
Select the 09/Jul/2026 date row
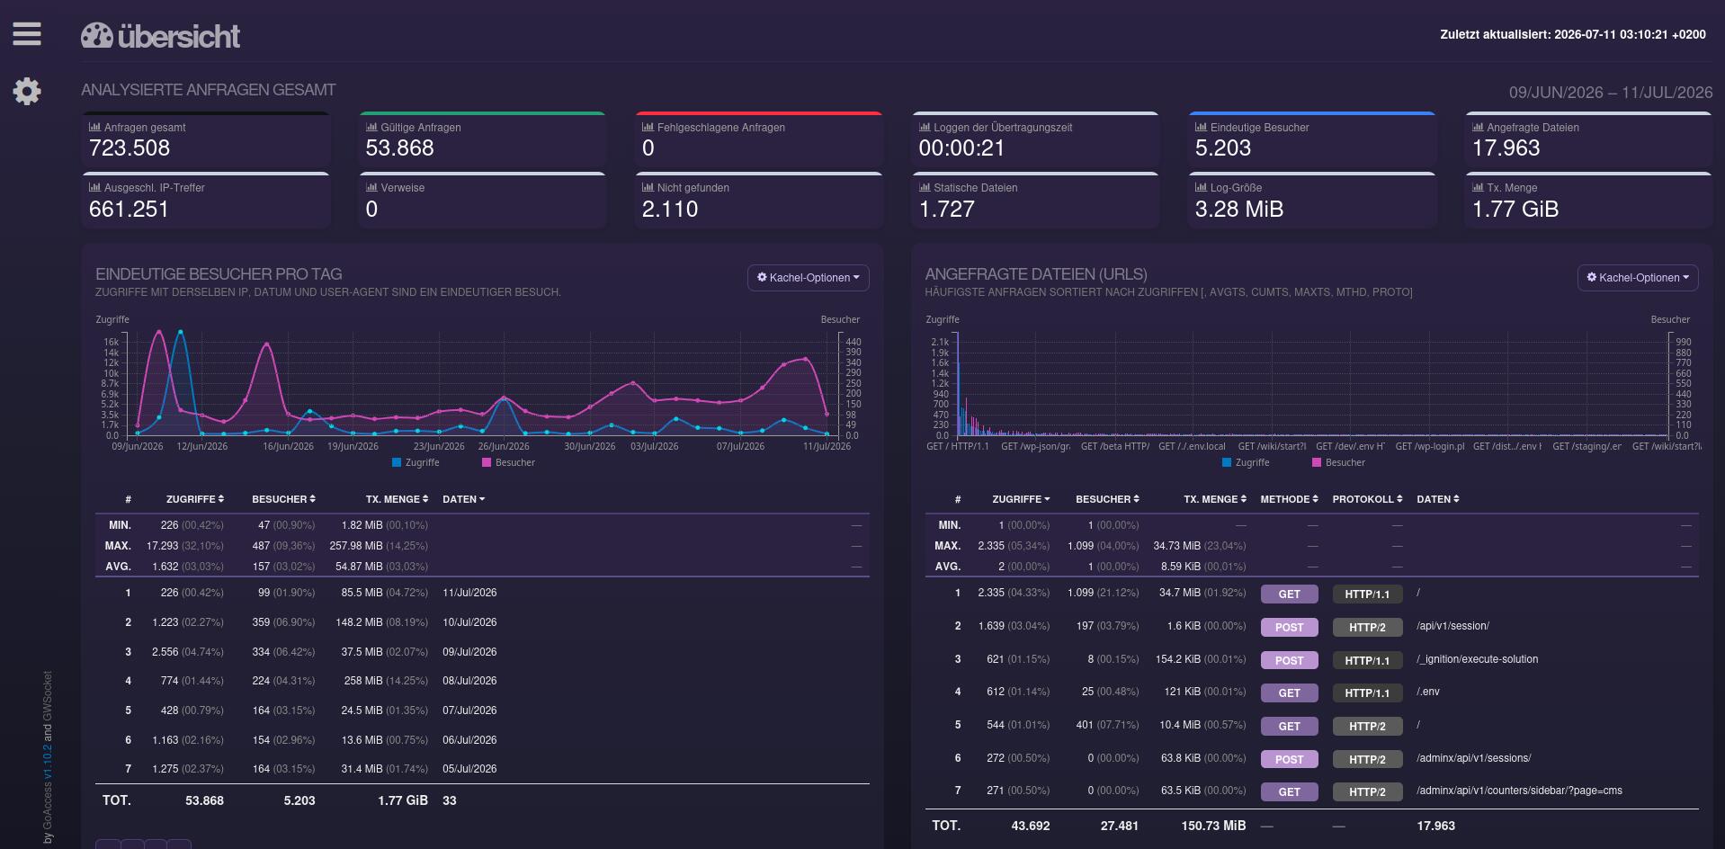pos(482,652)
